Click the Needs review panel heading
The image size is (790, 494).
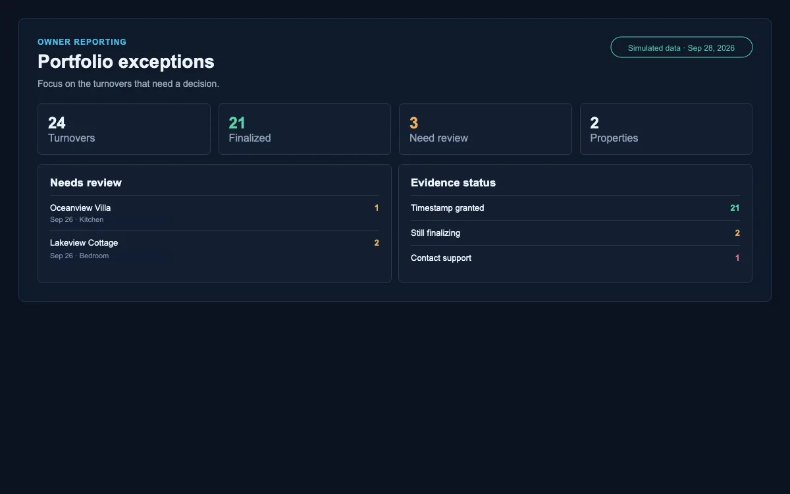point(86,182)
